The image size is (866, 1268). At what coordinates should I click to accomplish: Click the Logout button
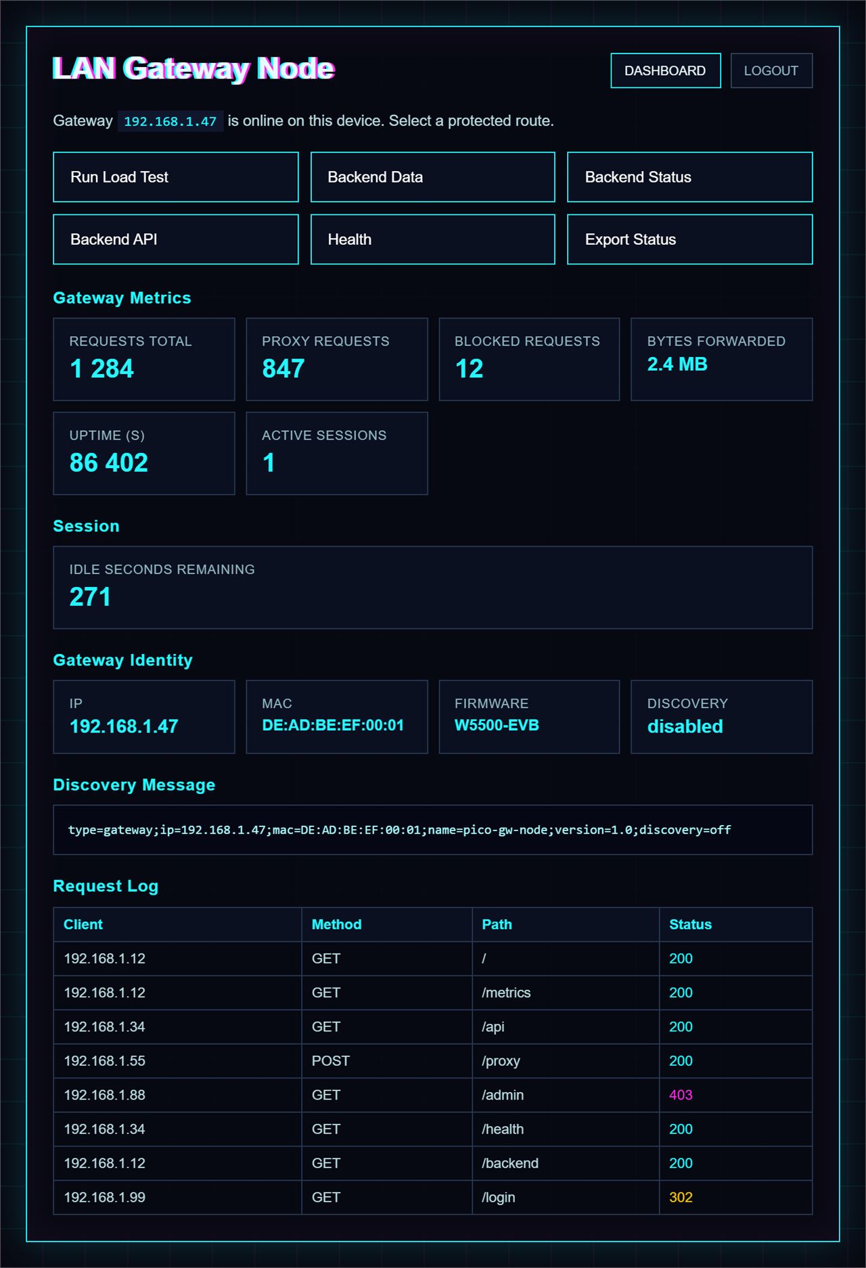click(x=771, y=70)
